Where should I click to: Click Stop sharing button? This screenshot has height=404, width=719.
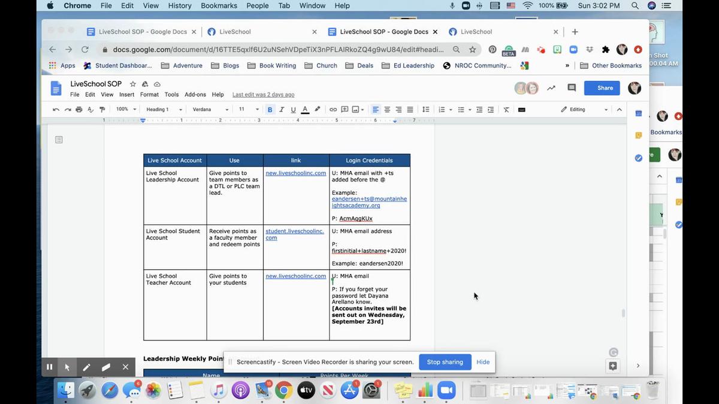pyautogui.click(x=445, y=362)
